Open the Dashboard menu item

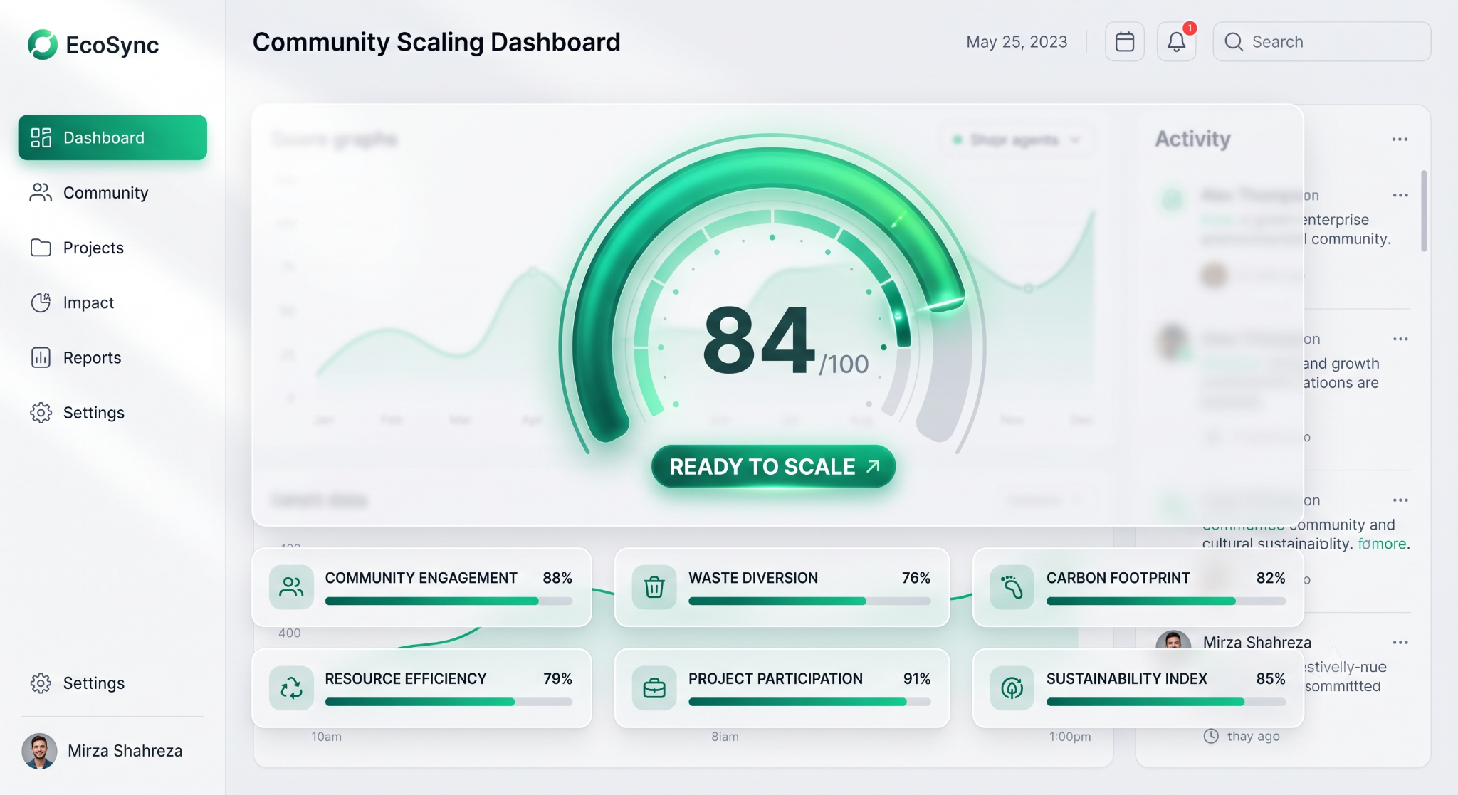[x=112, y=137]
